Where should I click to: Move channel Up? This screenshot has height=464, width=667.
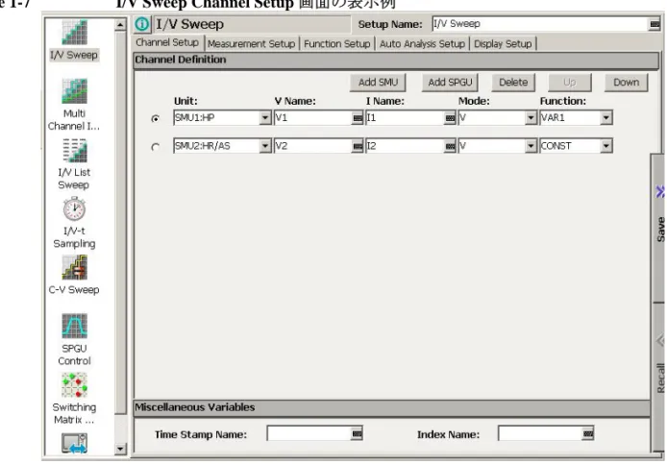tap(570, 83)
